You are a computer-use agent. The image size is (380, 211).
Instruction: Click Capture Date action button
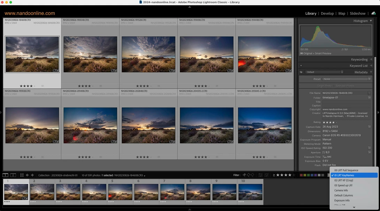369,126
